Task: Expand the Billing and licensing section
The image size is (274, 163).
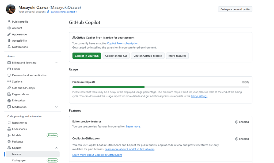Action: point(56,62)
